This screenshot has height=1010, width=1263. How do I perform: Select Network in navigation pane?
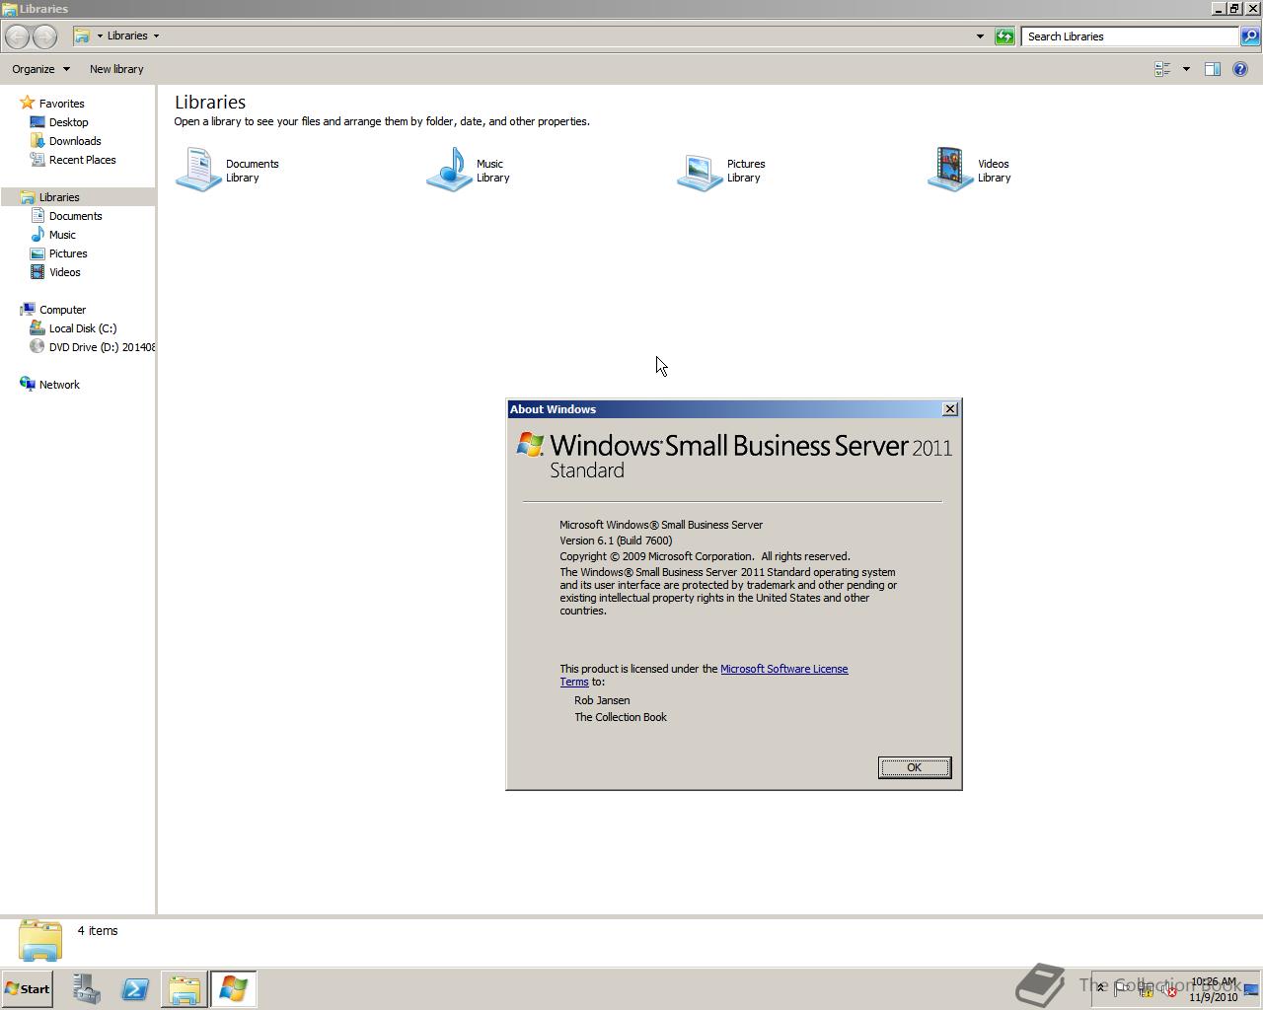tap(59, 385)
